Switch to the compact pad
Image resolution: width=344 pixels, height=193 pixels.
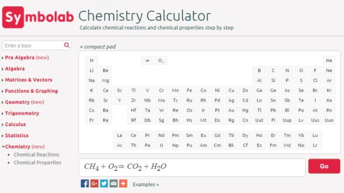click(98, 46)
